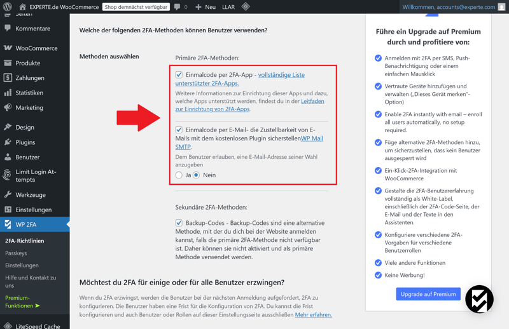Click the WordPress logo in admin bar

(7, 6)
